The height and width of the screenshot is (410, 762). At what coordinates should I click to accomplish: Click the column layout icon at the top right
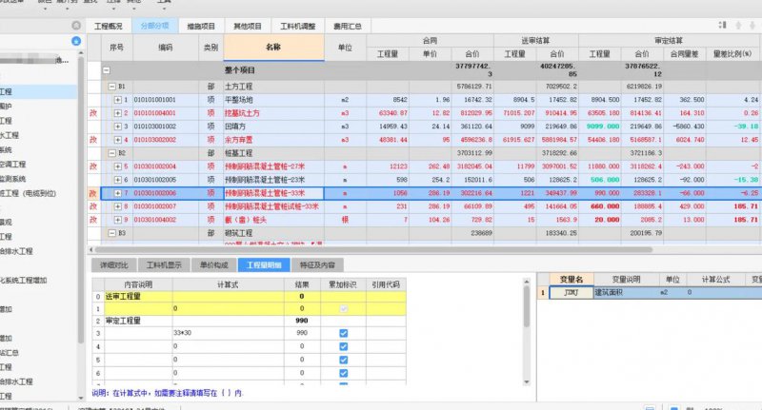click(723, 25)
